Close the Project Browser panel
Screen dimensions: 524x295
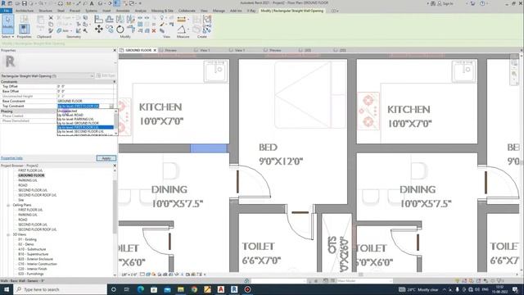[115, 166]
